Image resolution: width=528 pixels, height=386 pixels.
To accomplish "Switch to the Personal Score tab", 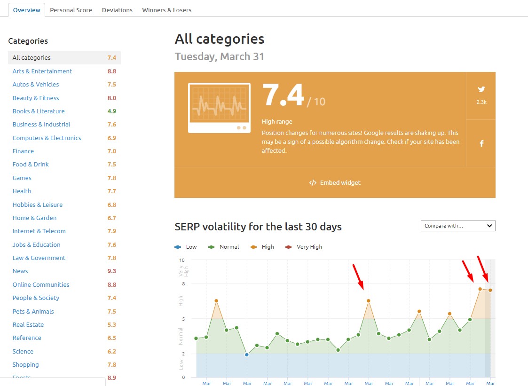I will pyautogui.click(x=71, y=10).
